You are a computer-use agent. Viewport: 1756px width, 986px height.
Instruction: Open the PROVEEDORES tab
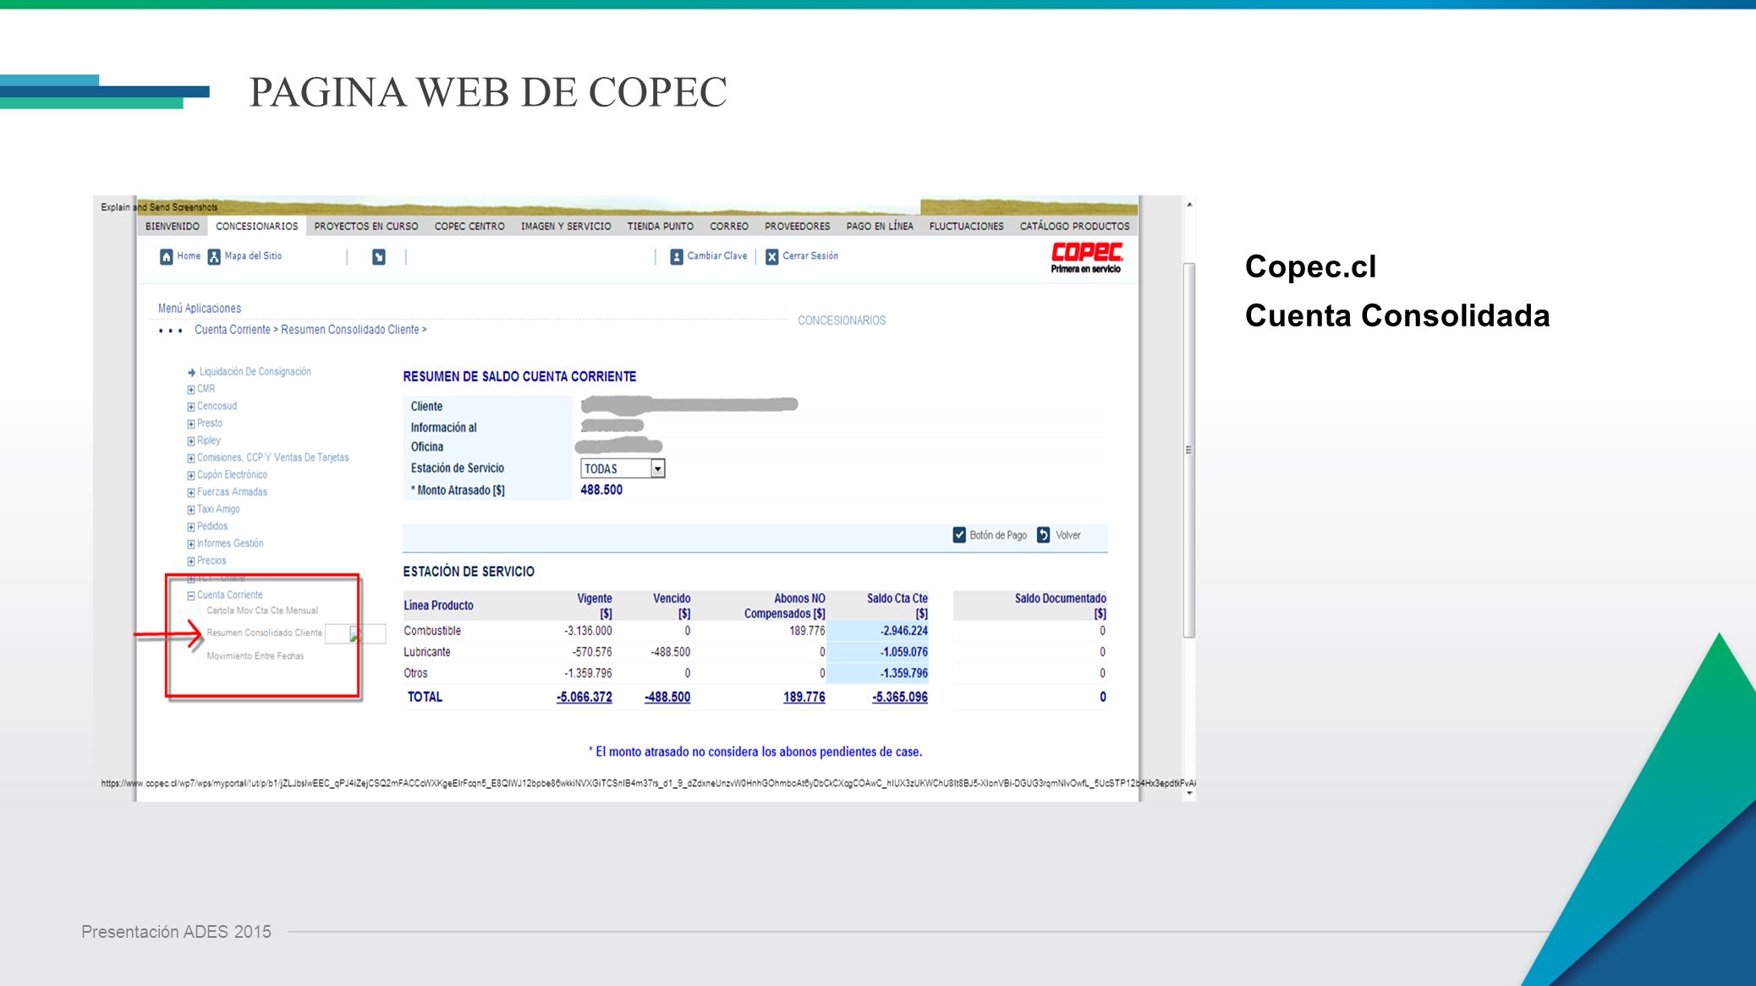798,227
